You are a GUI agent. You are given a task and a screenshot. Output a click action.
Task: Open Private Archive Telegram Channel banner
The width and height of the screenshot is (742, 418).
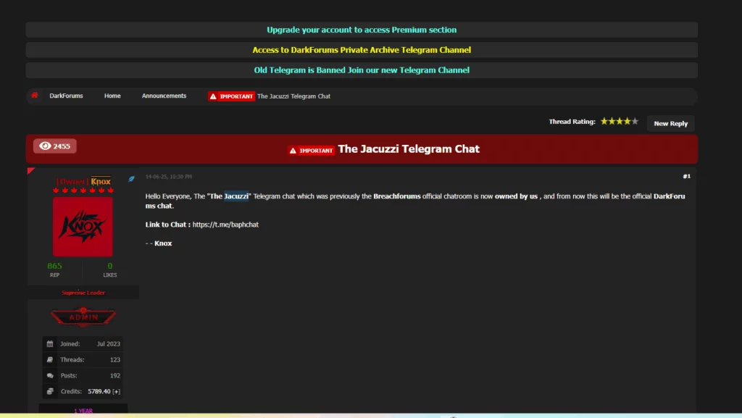pyautogui.click(x=362, y=50)
